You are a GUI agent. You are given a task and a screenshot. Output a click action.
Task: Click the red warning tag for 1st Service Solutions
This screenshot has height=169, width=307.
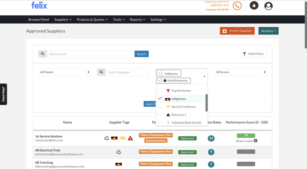tap(130, 138)
